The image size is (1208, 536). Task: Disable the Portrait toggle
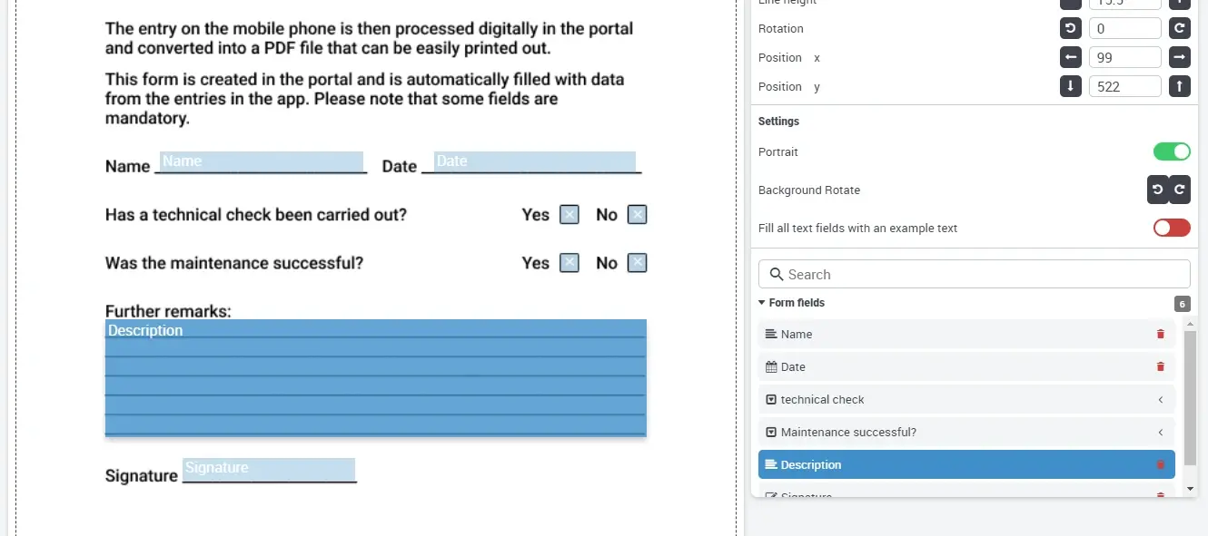[x=1172, y=151]
